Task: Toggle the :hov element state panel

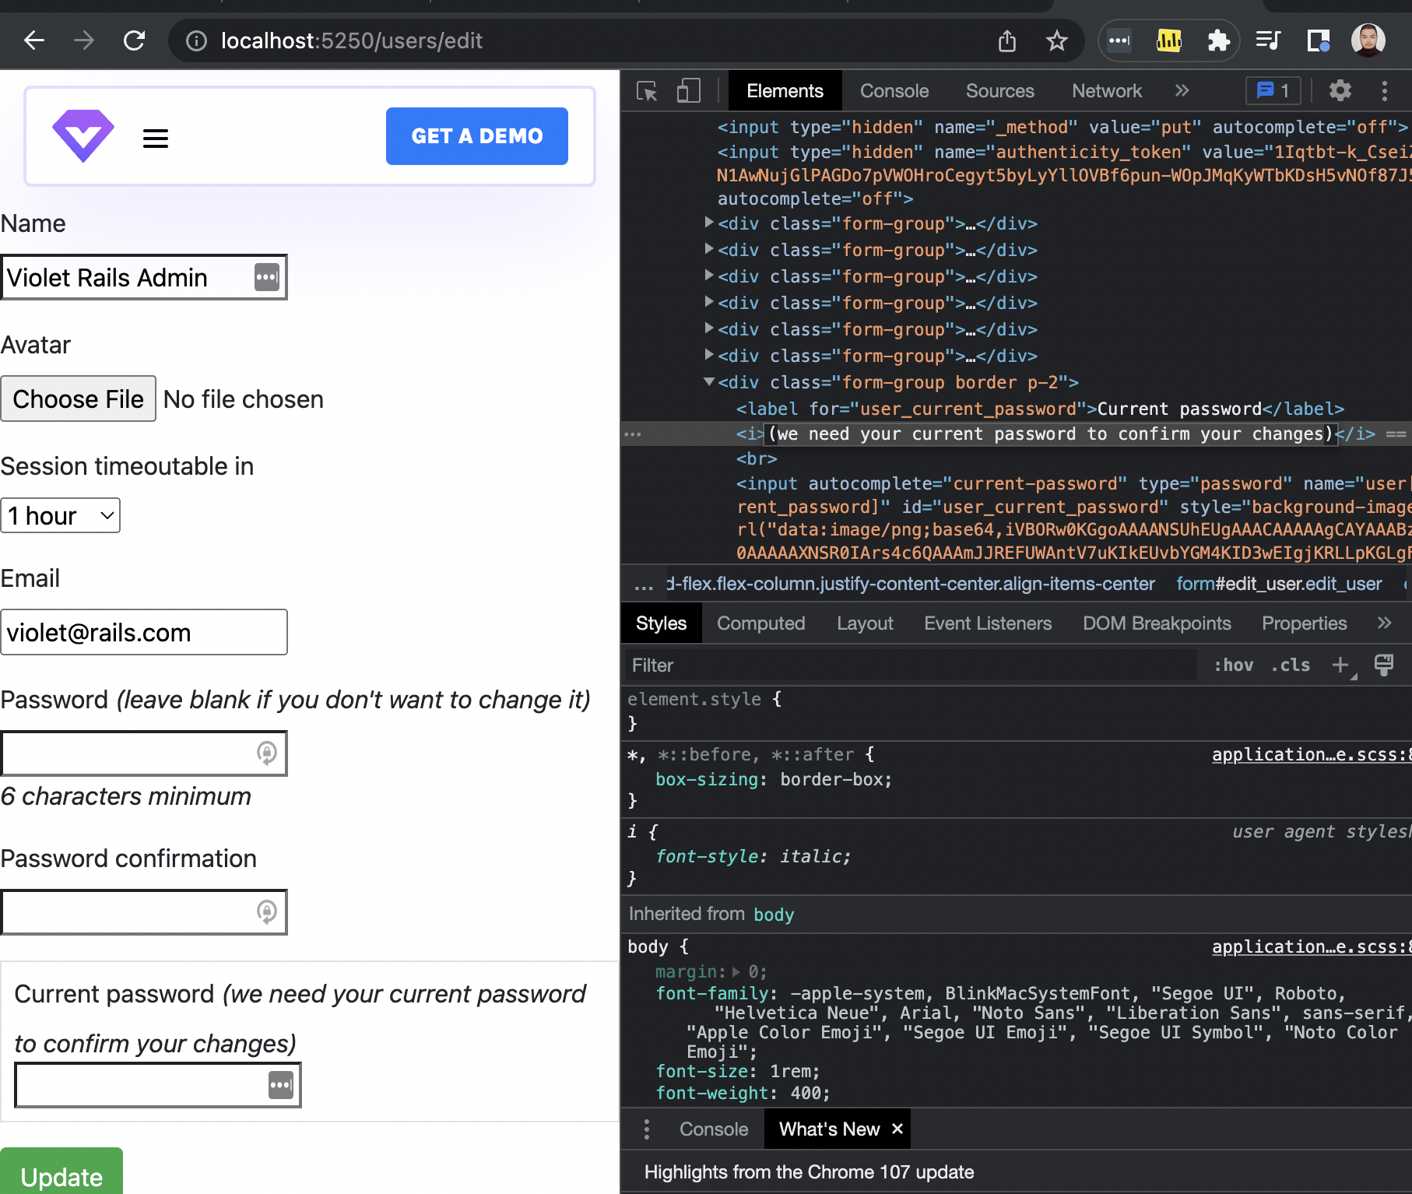Action: 1234,665
